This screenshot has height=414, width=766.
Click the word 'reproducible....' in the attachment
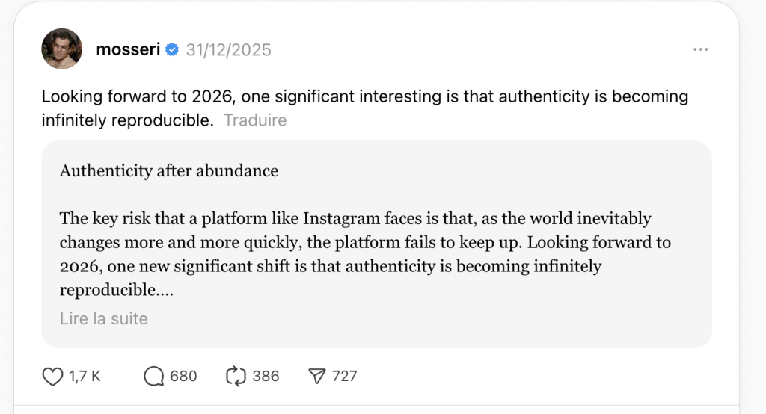[116, 290]
